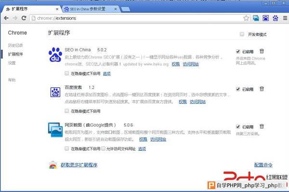Check 允许访问文件网址 for 网页截图

click(103, 148)
